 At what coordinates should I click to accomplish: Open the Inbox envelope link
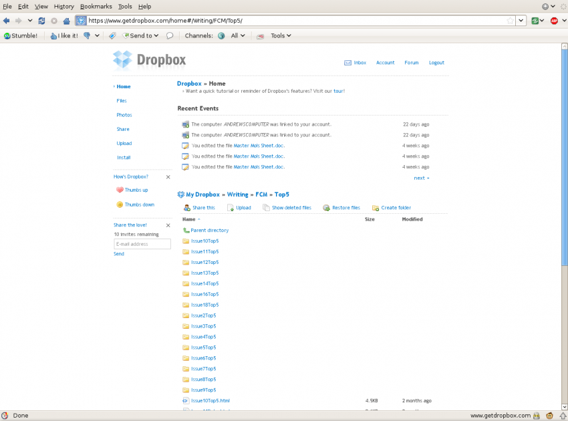(355, 63)
